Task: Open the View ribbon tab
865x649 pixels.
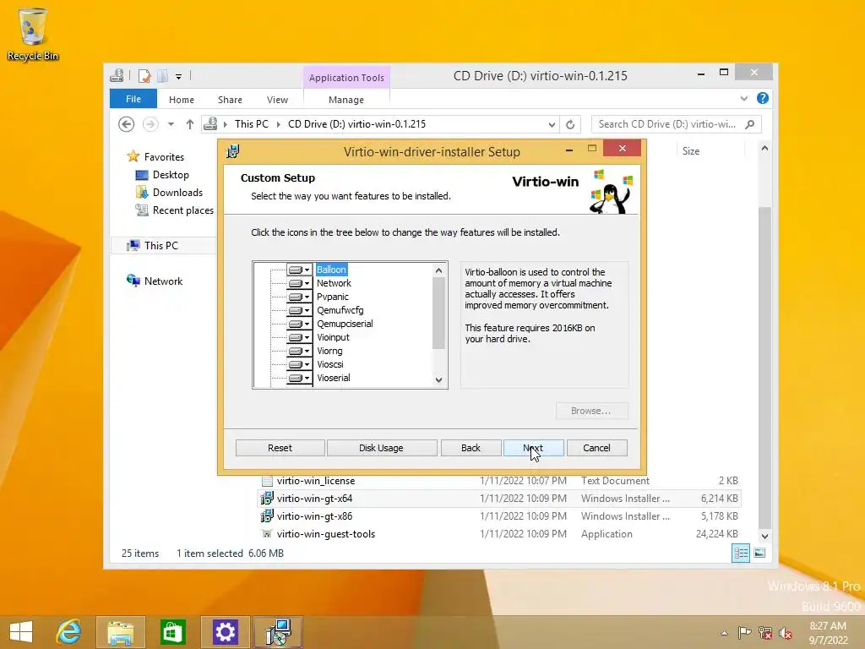Action: point(277,100)
